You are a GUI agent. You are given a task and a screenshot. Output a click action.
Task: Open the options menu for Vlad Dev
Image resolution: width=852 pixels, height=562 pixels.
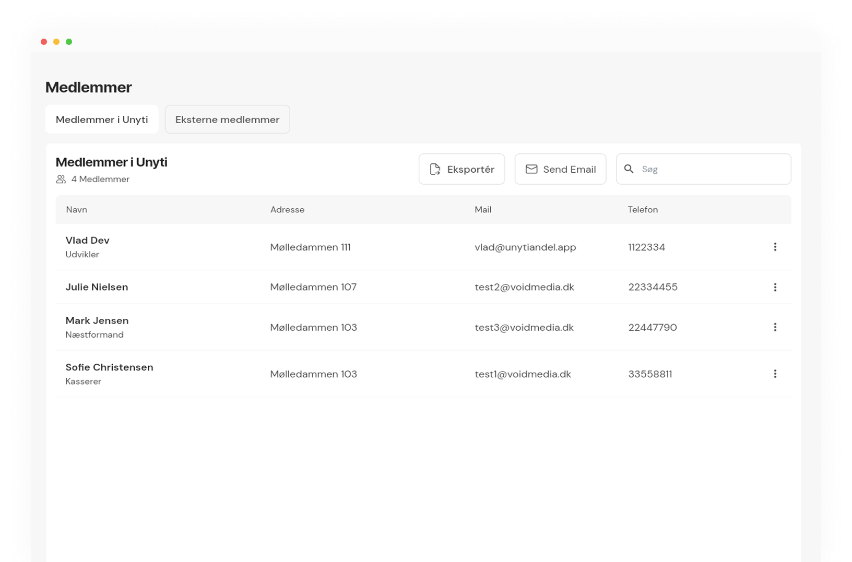pyautogui.click(x=775, y=247)
